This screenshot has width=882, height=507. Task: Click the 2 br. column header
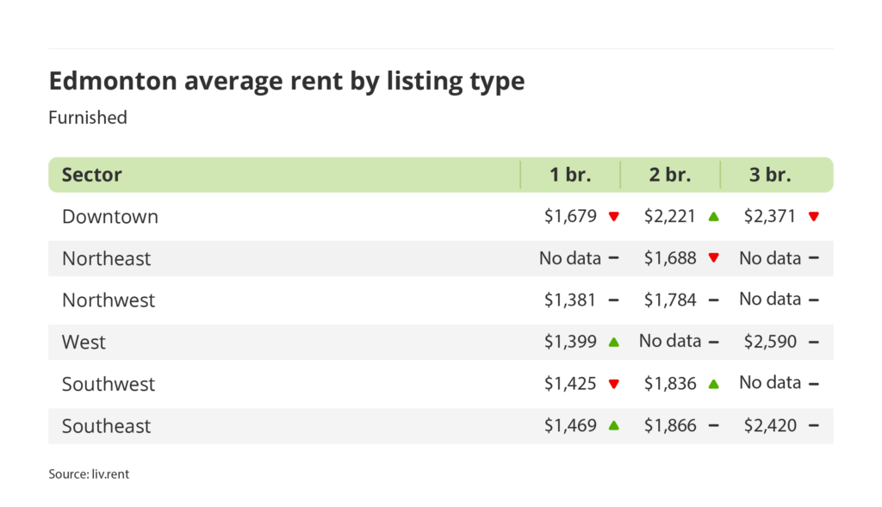click(670, 175)
